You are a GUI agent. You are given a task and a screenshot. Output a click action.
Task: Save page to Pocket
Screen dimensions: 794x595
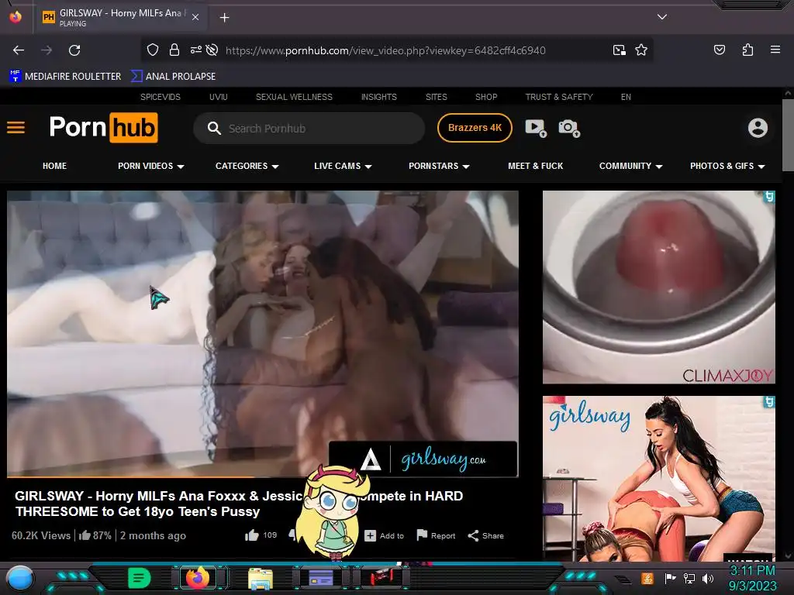(719, 50)
